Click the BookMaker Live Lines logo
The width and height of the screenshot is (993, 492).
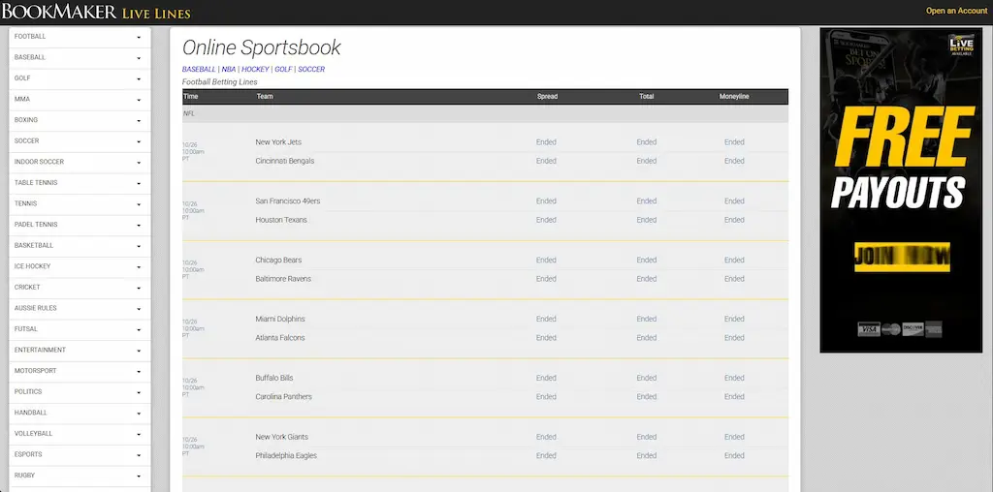[96, 12]
